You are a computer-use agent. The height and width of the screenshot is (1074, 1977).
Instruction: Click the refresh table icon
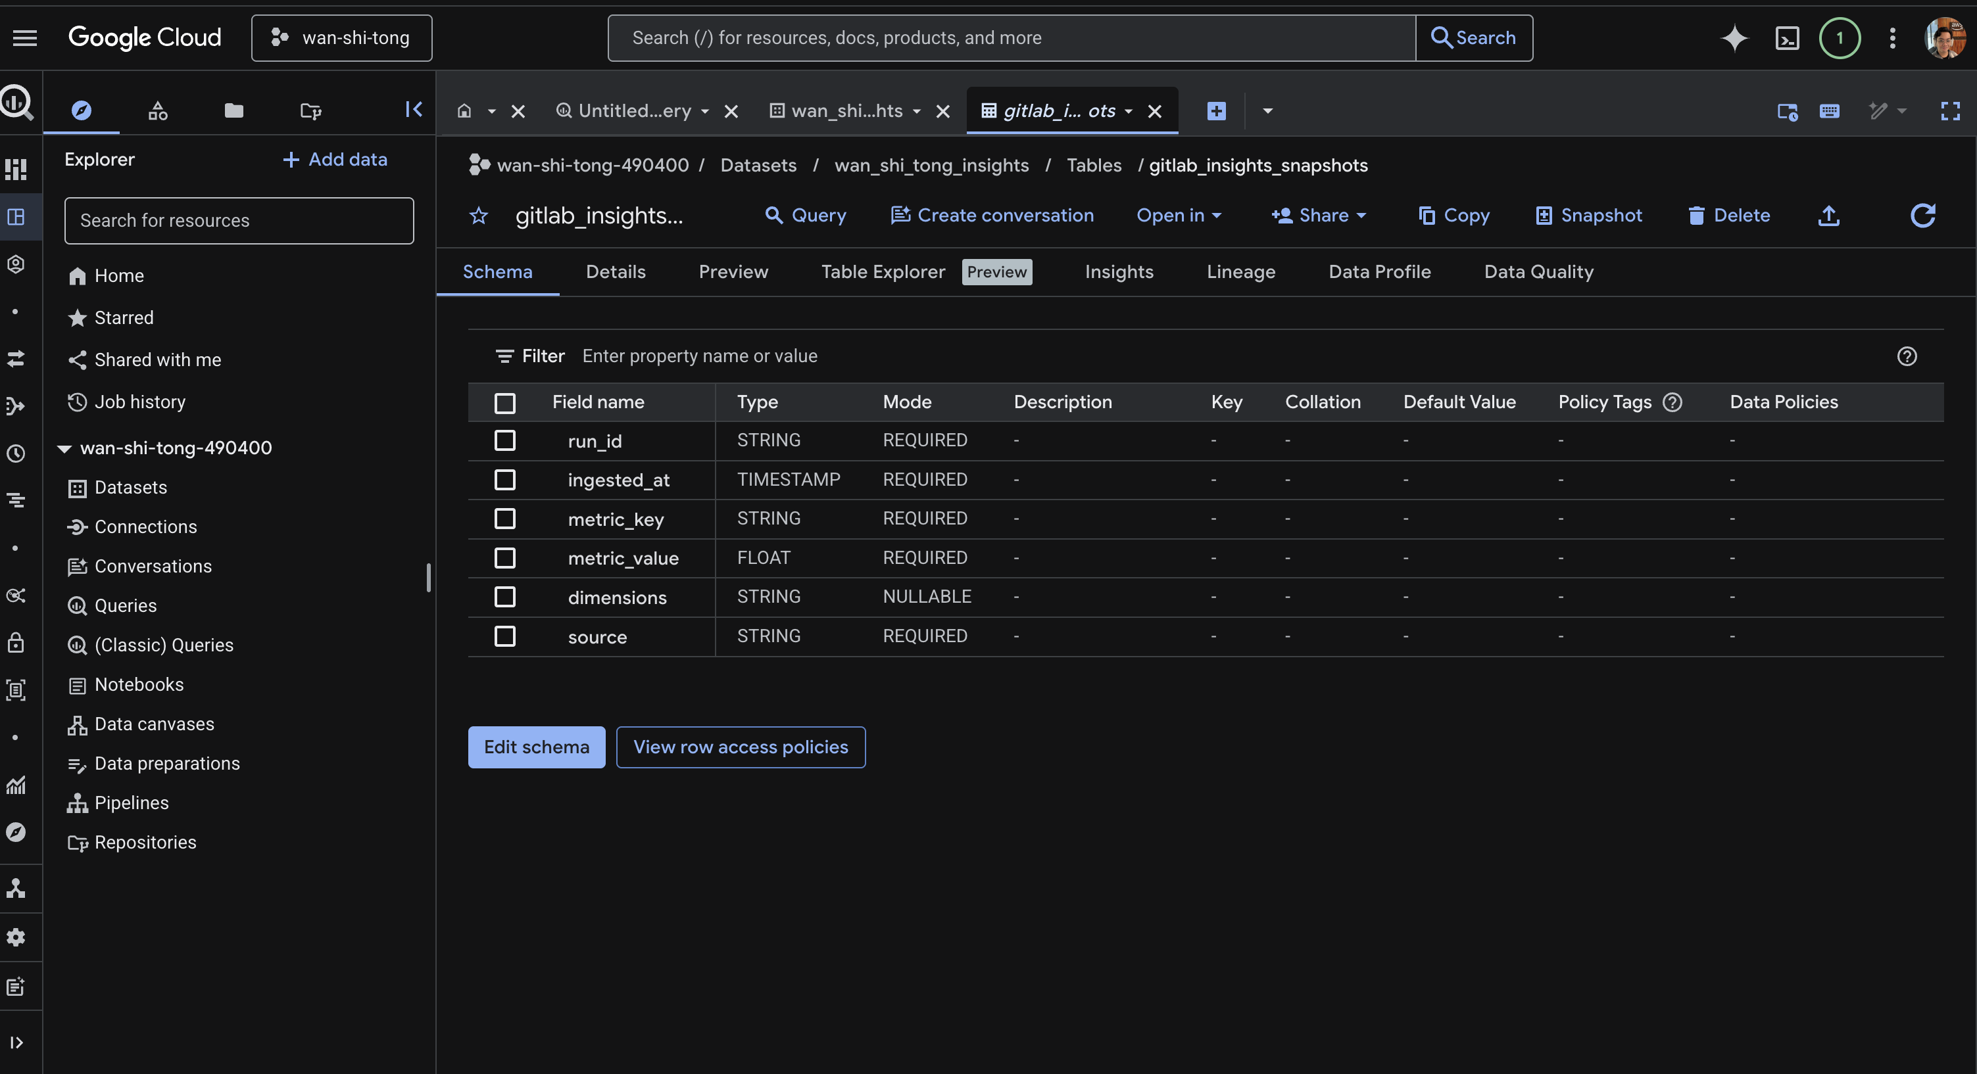(x=1922, y=216)
